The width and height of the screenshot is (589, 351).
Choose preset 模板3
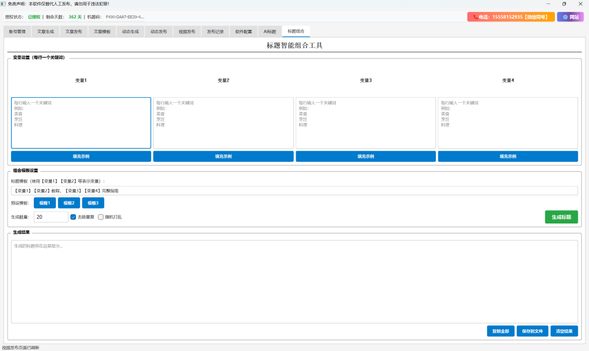[93, 203]
